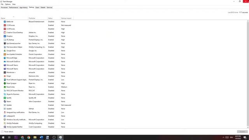
Task: Open the Details tab
Action: click(43, 7)
